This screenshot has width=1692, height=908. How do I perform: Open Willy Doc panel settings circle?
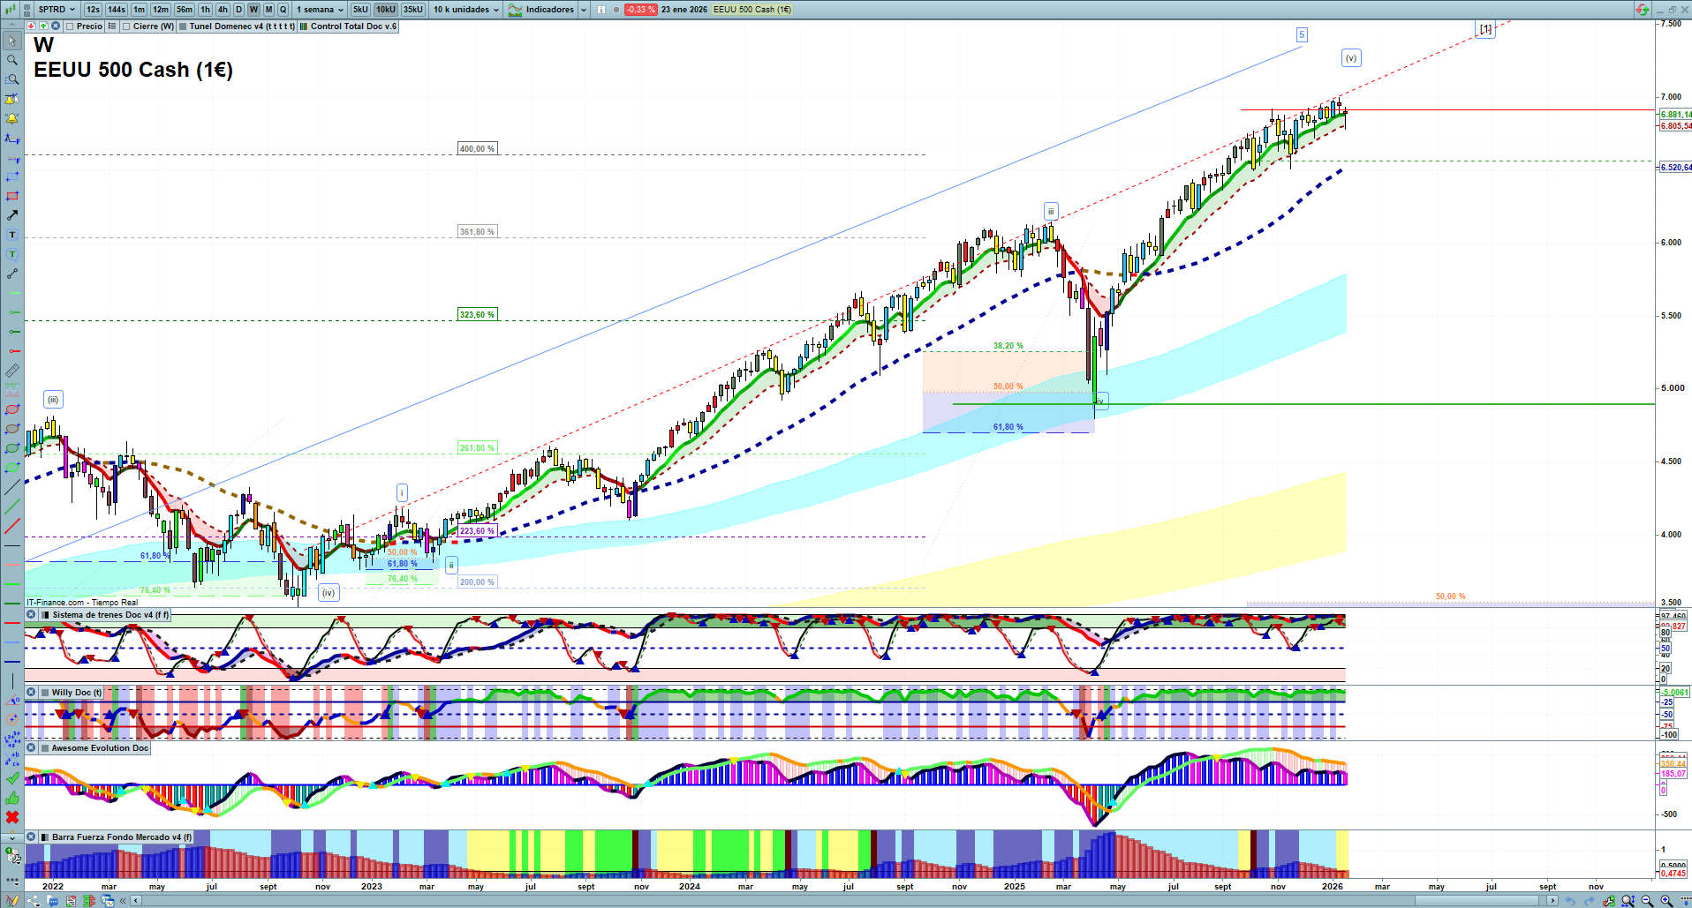pos(31,693)
